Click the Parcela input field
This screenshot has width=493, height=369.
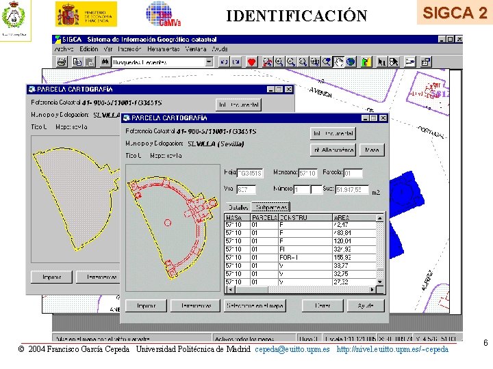(353, 173)
